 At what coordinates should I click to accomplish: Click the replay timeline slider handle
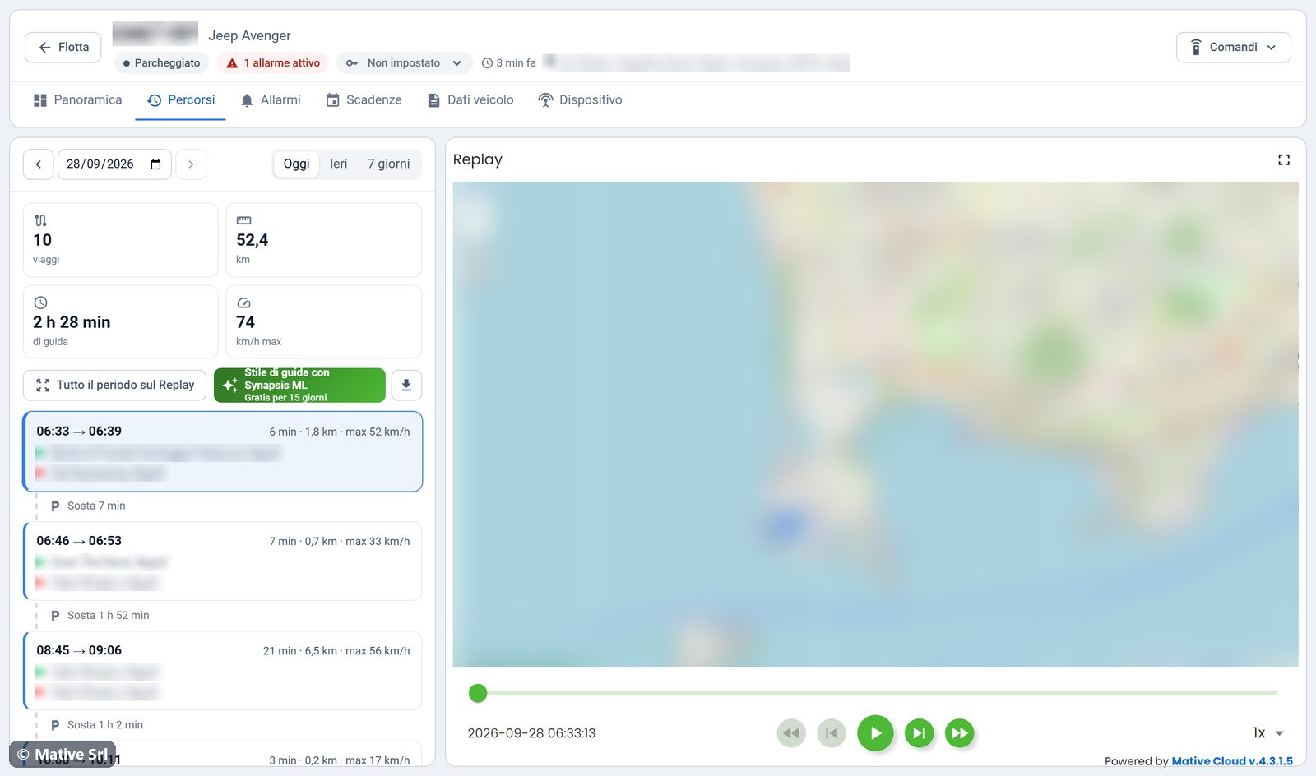tap(478, 694)
